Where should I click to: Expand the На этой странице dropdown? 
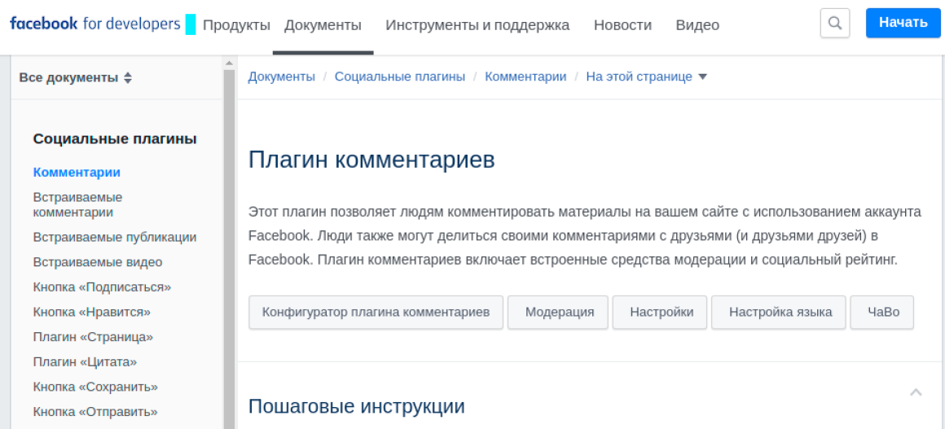click(647, 77)
